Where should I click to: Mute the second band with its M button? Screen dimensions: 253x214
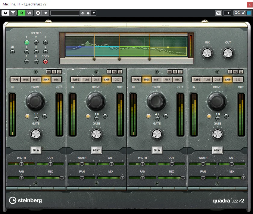click(x=109, y=71)
